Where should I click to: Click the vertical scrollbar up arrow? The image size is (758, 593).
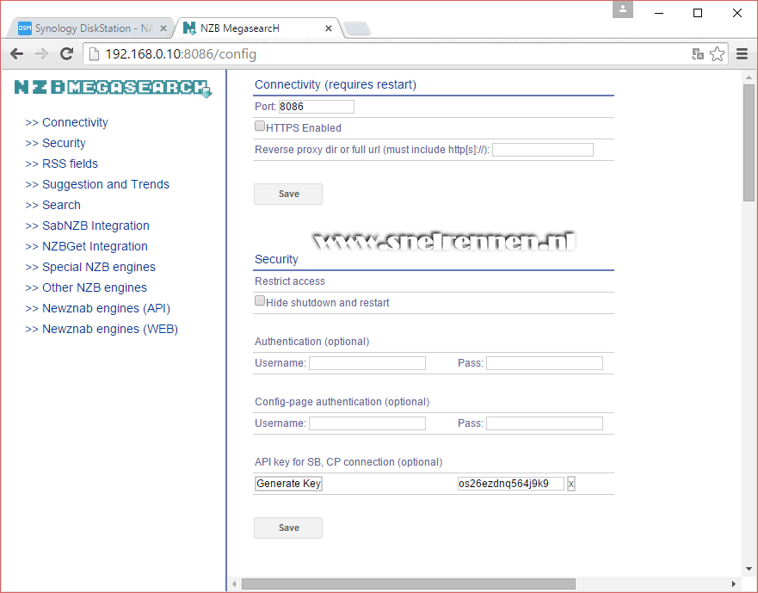[x=749, y=77]
